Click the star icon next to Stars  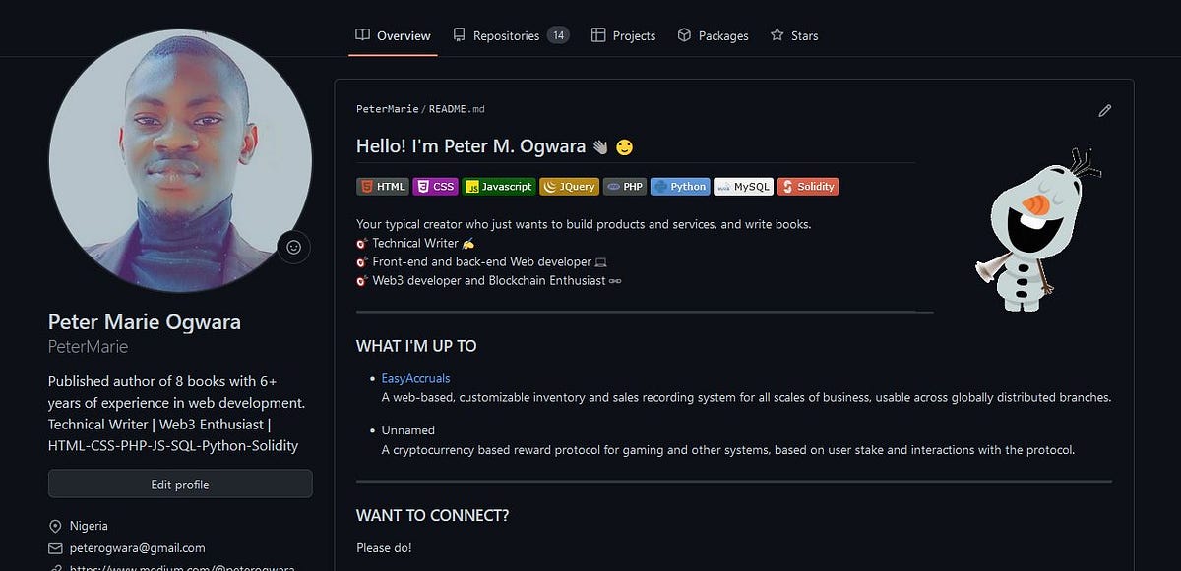pyautogui.click(x=777, y=34)
